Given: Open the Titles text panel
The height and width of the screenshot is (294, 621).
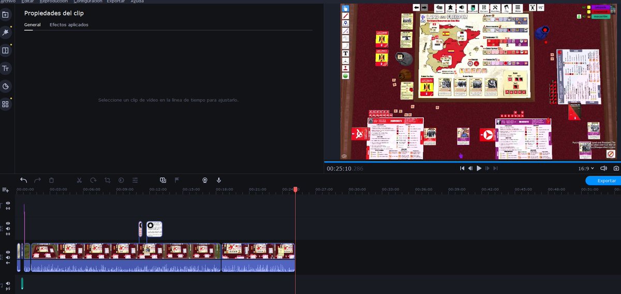Looking at the screenshot, I should coord(6,68).
